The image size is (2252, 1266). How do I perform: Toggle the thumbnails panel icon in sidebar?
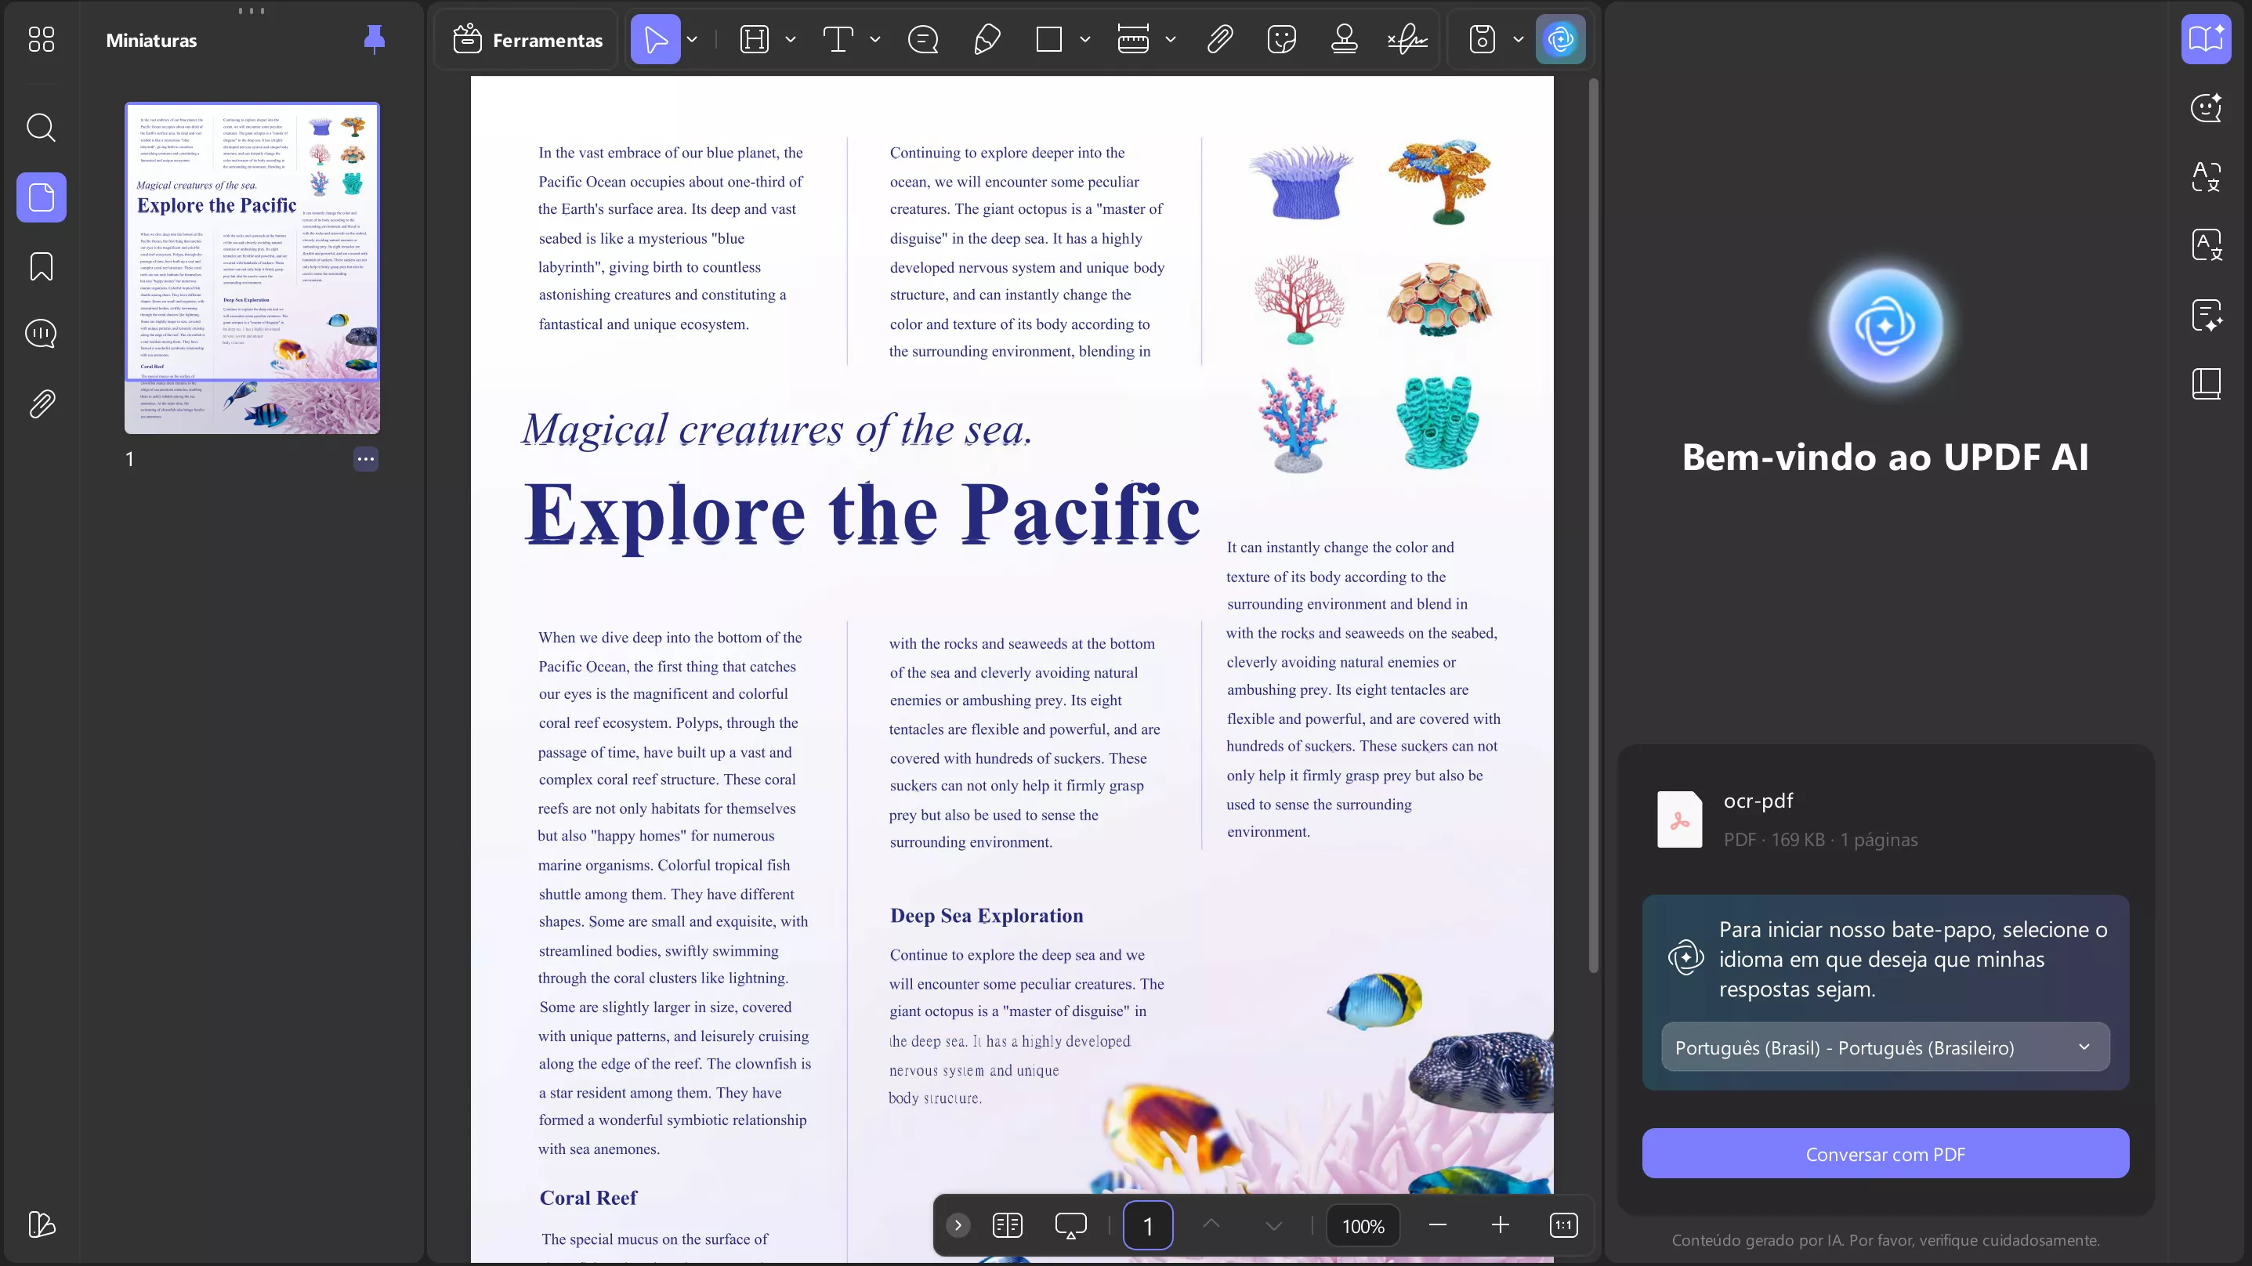pyautogui.click(x=41, y=197)
